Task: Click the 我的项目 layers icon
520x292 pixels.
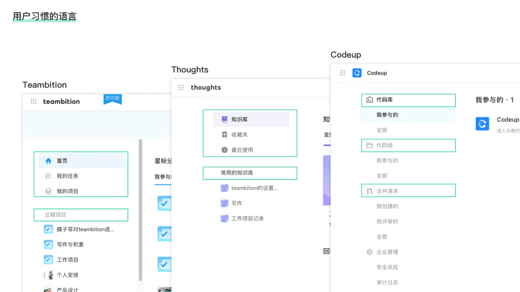Action: click(x=49, y=191)
